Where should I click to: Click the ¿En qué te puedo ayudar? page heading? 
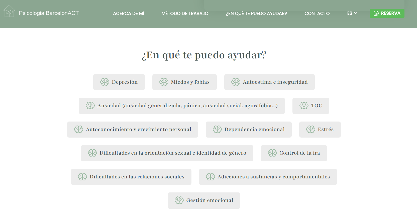(204, 55)
